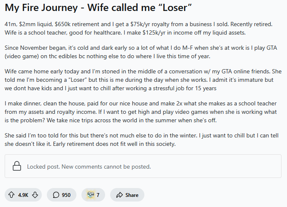
Task: Click the comment bubble icon
Action: [56, 195]
